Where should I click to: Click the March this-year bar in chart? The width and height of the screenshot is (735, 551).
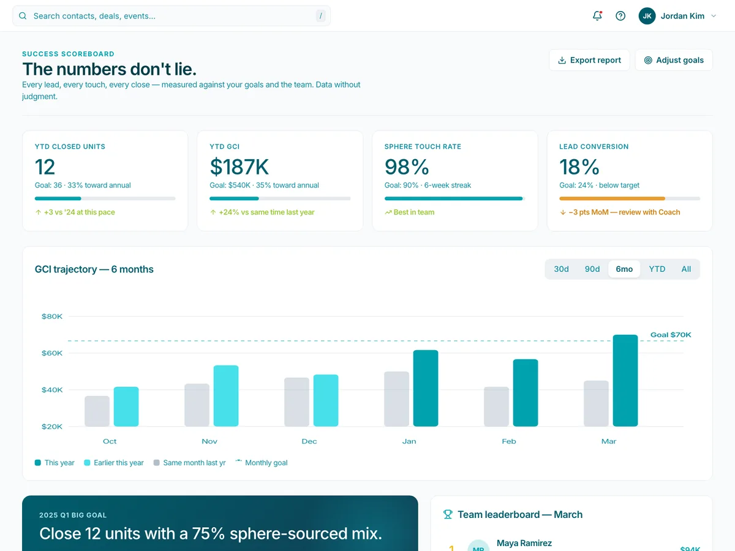pos(625,380)
